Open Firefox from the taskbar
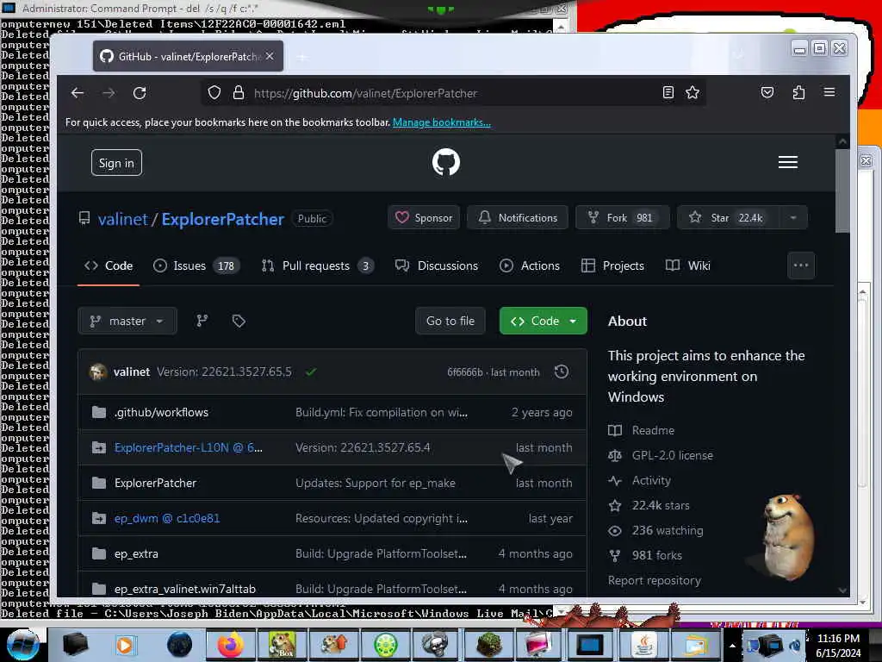Image resolution: width=882 pixels, height=662 pixels. pyautogui.click(x=229, y=645)
